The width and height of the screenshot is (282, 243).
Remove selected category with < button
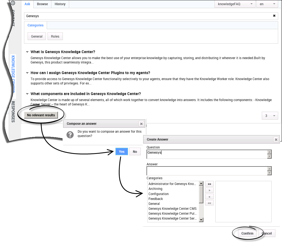click(x=209, y=197)
